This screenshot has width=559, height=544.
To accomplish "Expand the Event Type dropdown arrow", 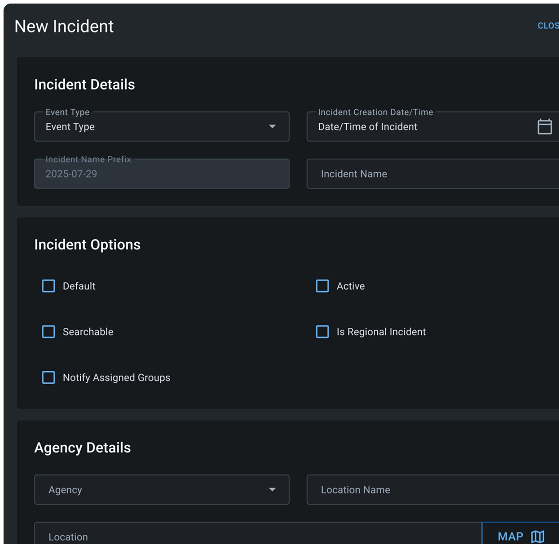I will 272,127.
